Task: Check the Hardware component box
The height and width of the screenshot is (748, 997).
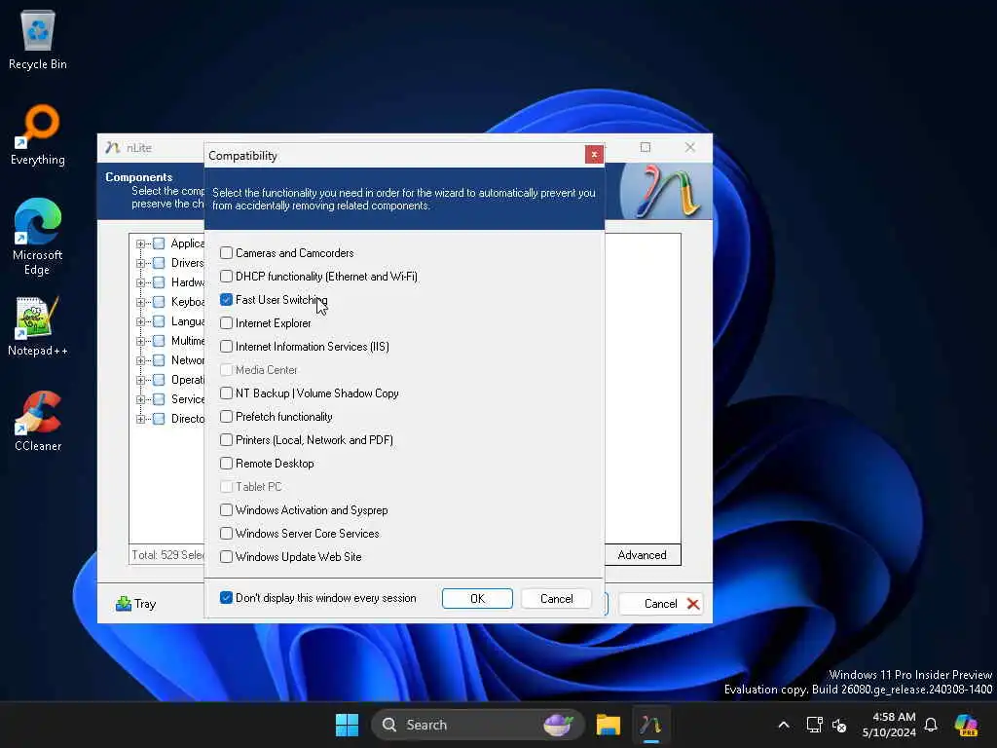Action: [159, 282]
